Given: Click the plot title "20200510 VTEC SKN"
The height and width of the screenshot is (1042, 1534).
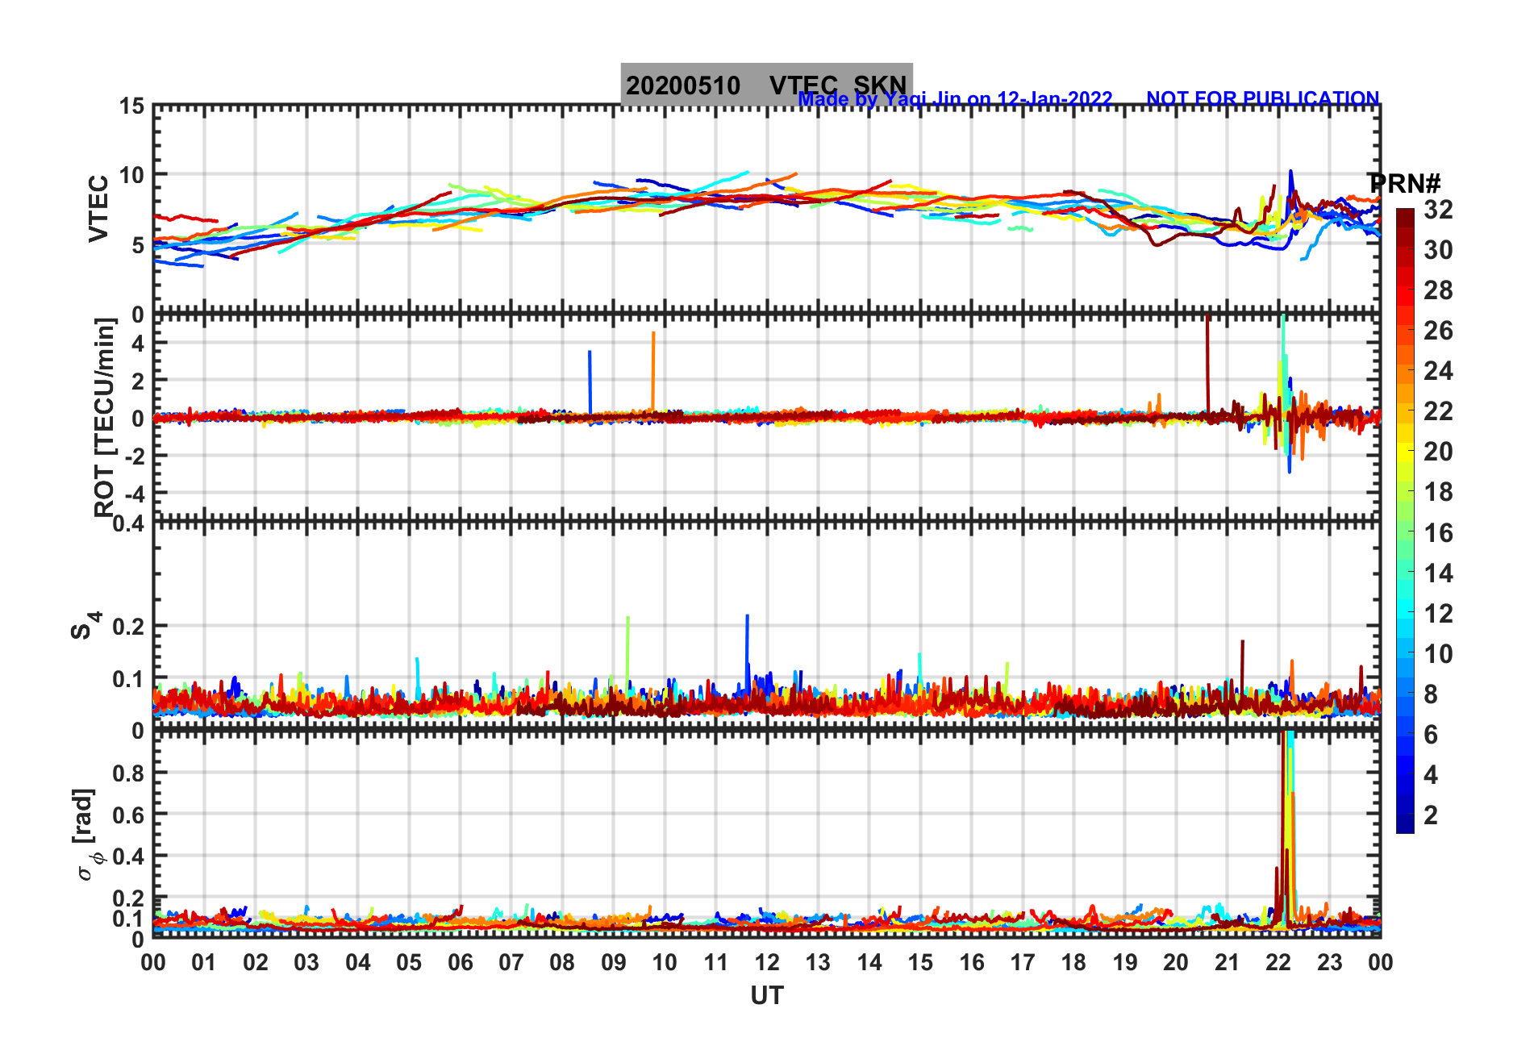Looking at the screenshot, I should pos(766,85).
